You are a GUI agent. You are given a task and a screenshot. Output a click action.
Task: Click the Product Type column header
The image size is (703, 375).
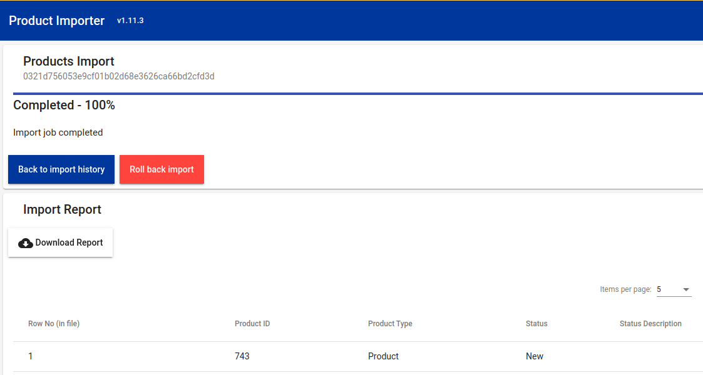click(390, 324)
